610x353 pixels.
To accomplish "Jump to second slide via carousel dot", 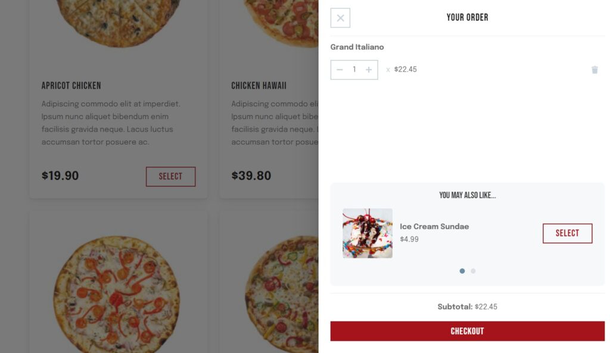I will click(473, 271).
